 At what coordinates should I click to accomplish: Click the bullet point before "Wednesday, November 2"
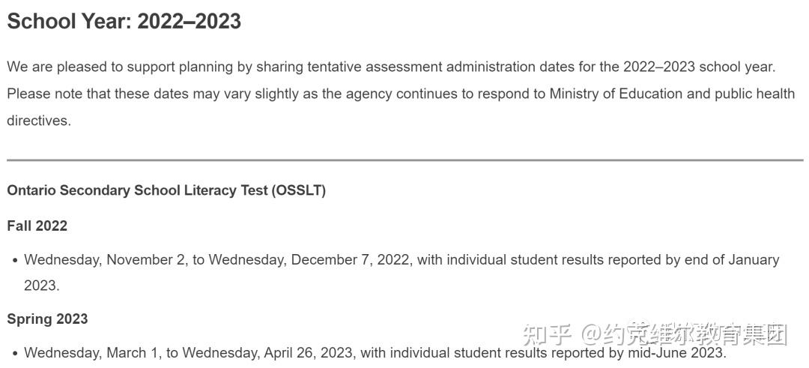15,261
